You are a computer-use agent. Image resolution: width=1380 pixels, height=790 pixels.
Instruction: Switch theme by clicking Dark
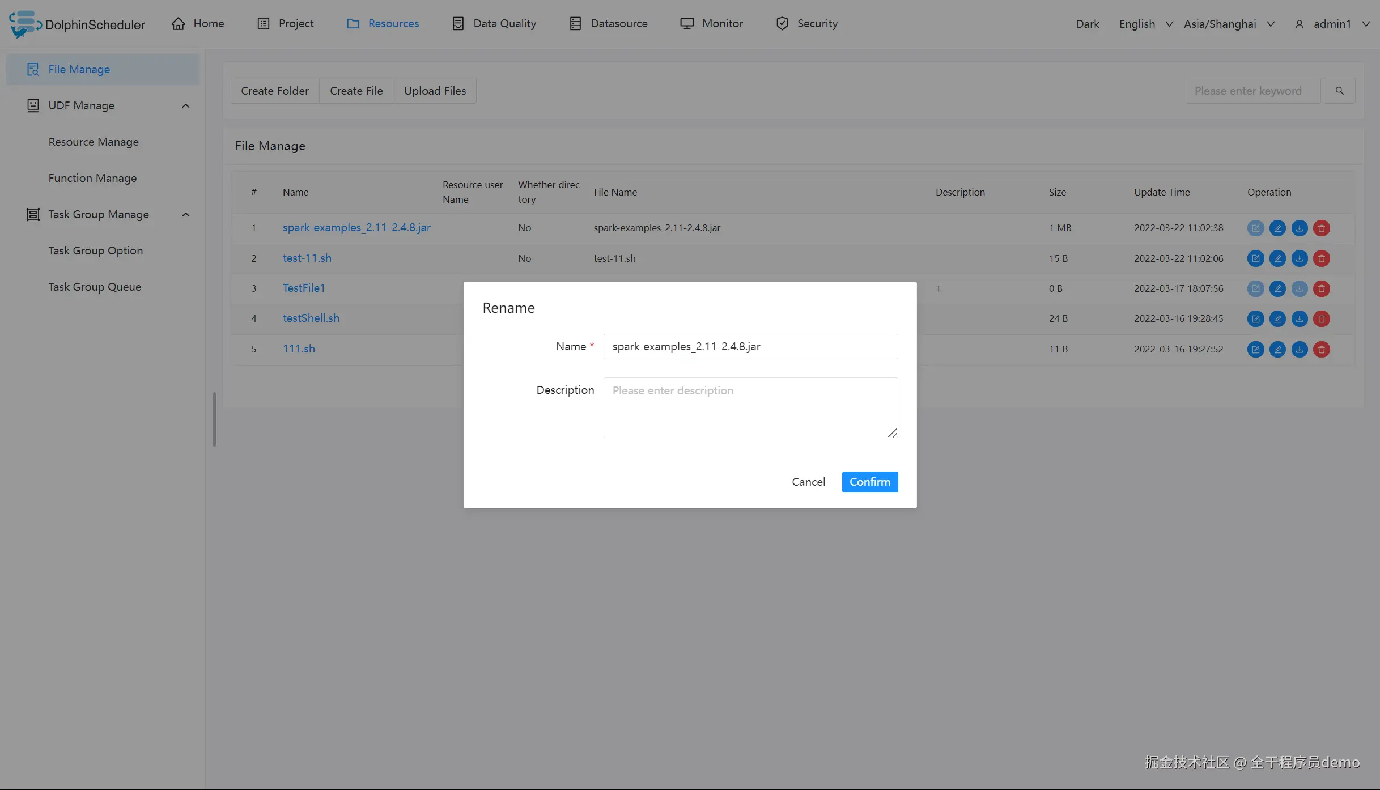1087,24
